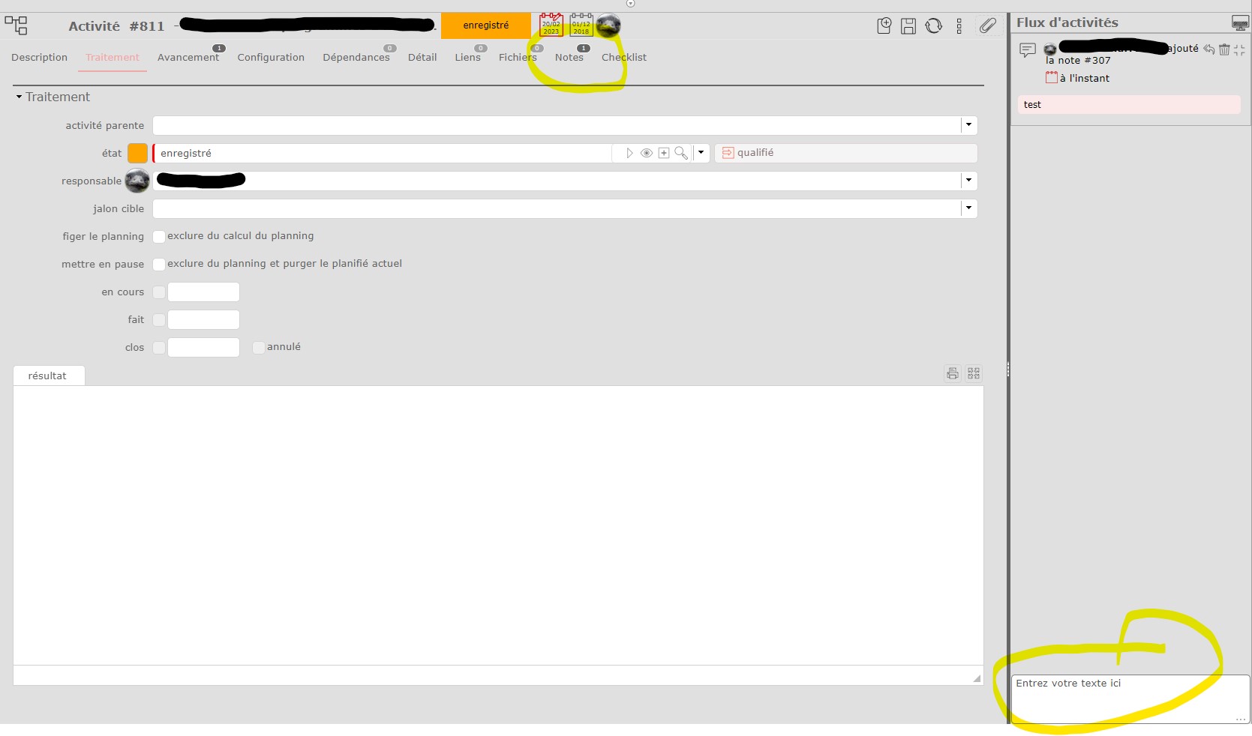Check the 'en cours' checkbox
1252x736 pixels.
(x=159, y=292)
